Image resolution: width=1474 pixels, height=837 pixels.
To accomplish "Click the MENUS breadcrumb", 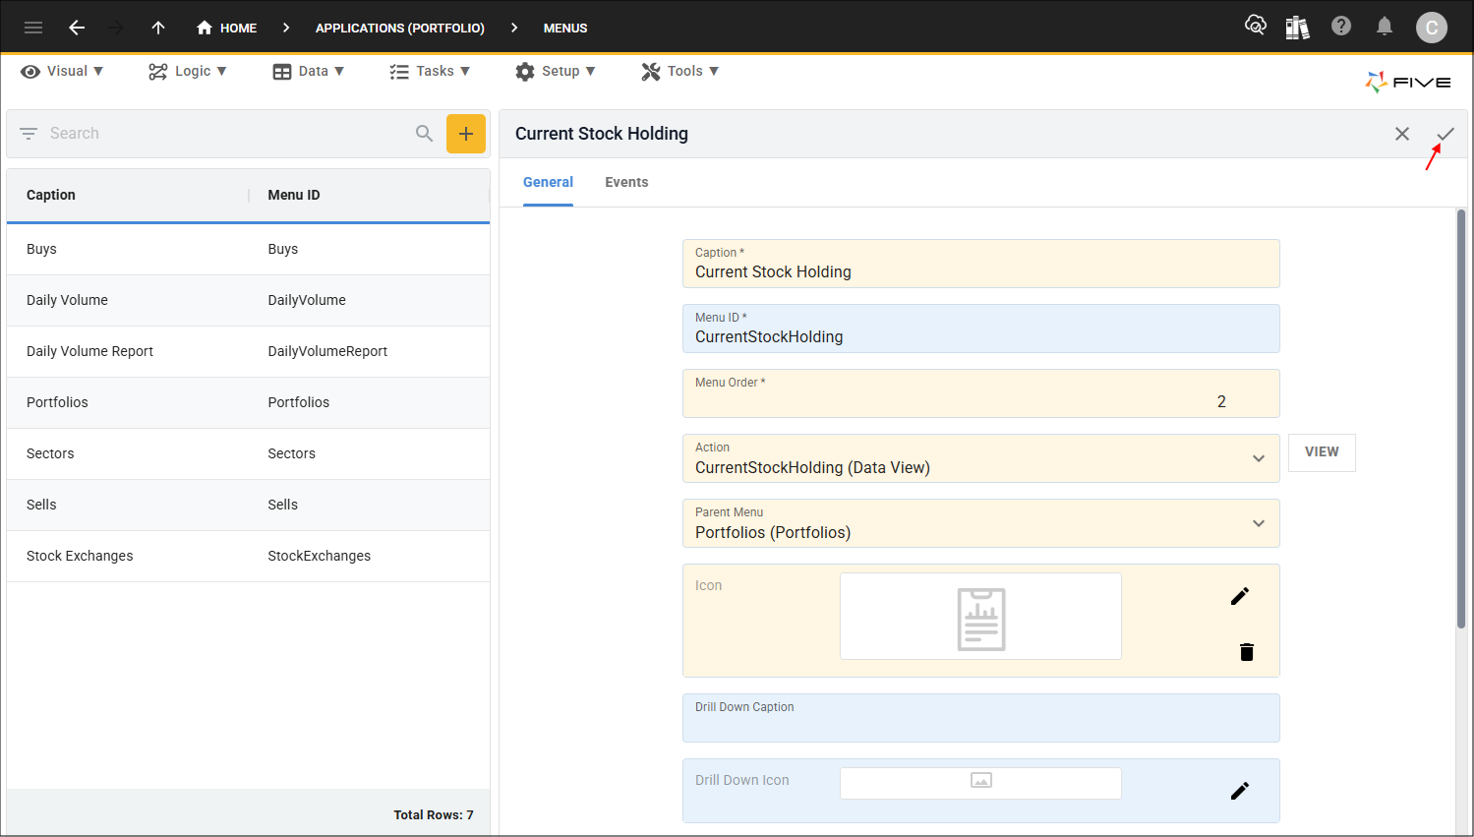I will [x=565, y=28].
